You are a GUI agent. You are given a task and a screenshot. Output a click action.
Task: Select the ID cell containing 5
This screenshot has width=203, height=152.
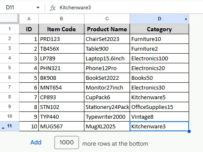pos(29,78)
